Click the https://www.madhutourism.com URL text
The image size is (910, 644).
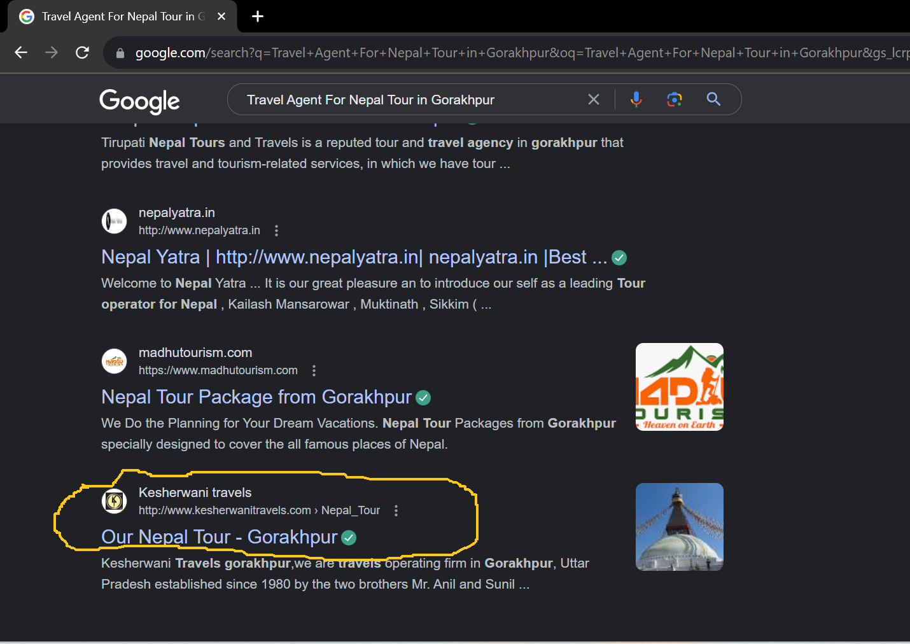(218, 370)
